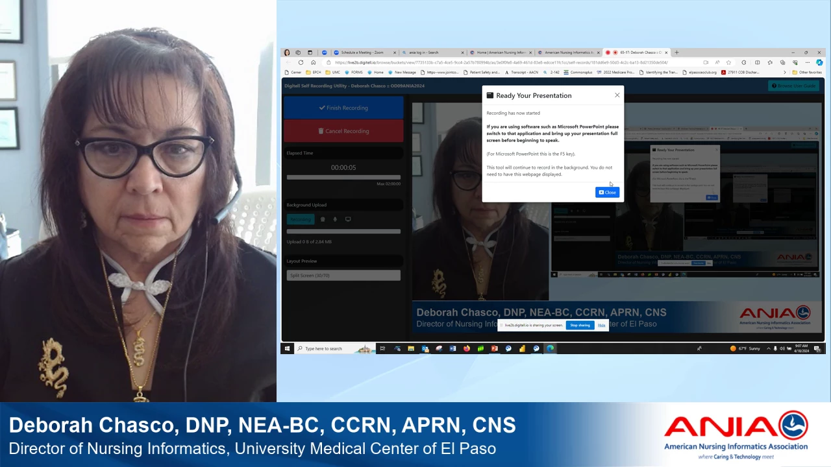Click the red Cancel Recording button

[x=343, y=131]
